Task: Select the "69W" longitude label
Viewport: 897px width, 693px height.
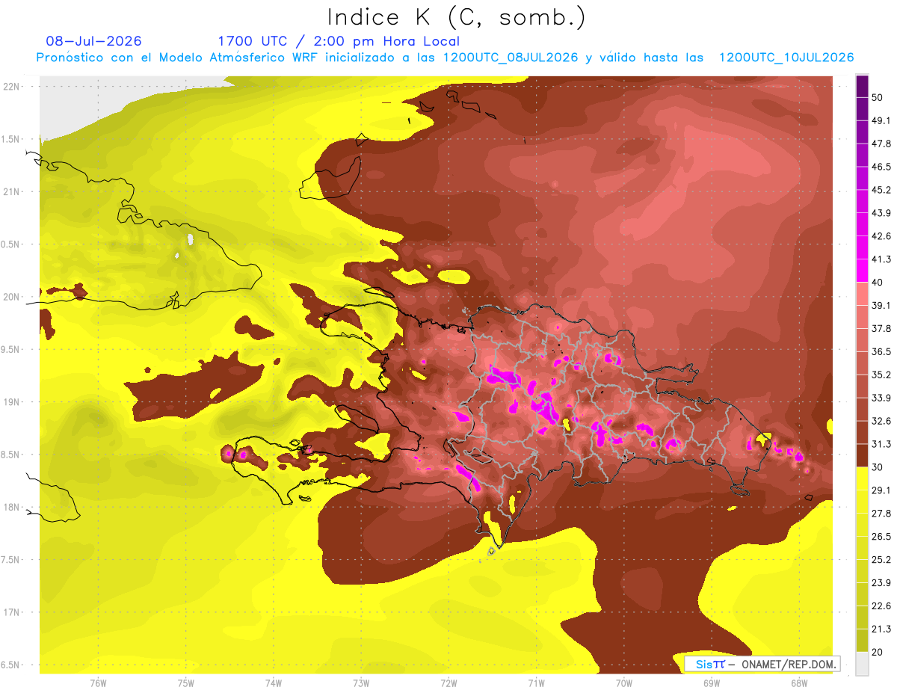Action: coord(712,683)
